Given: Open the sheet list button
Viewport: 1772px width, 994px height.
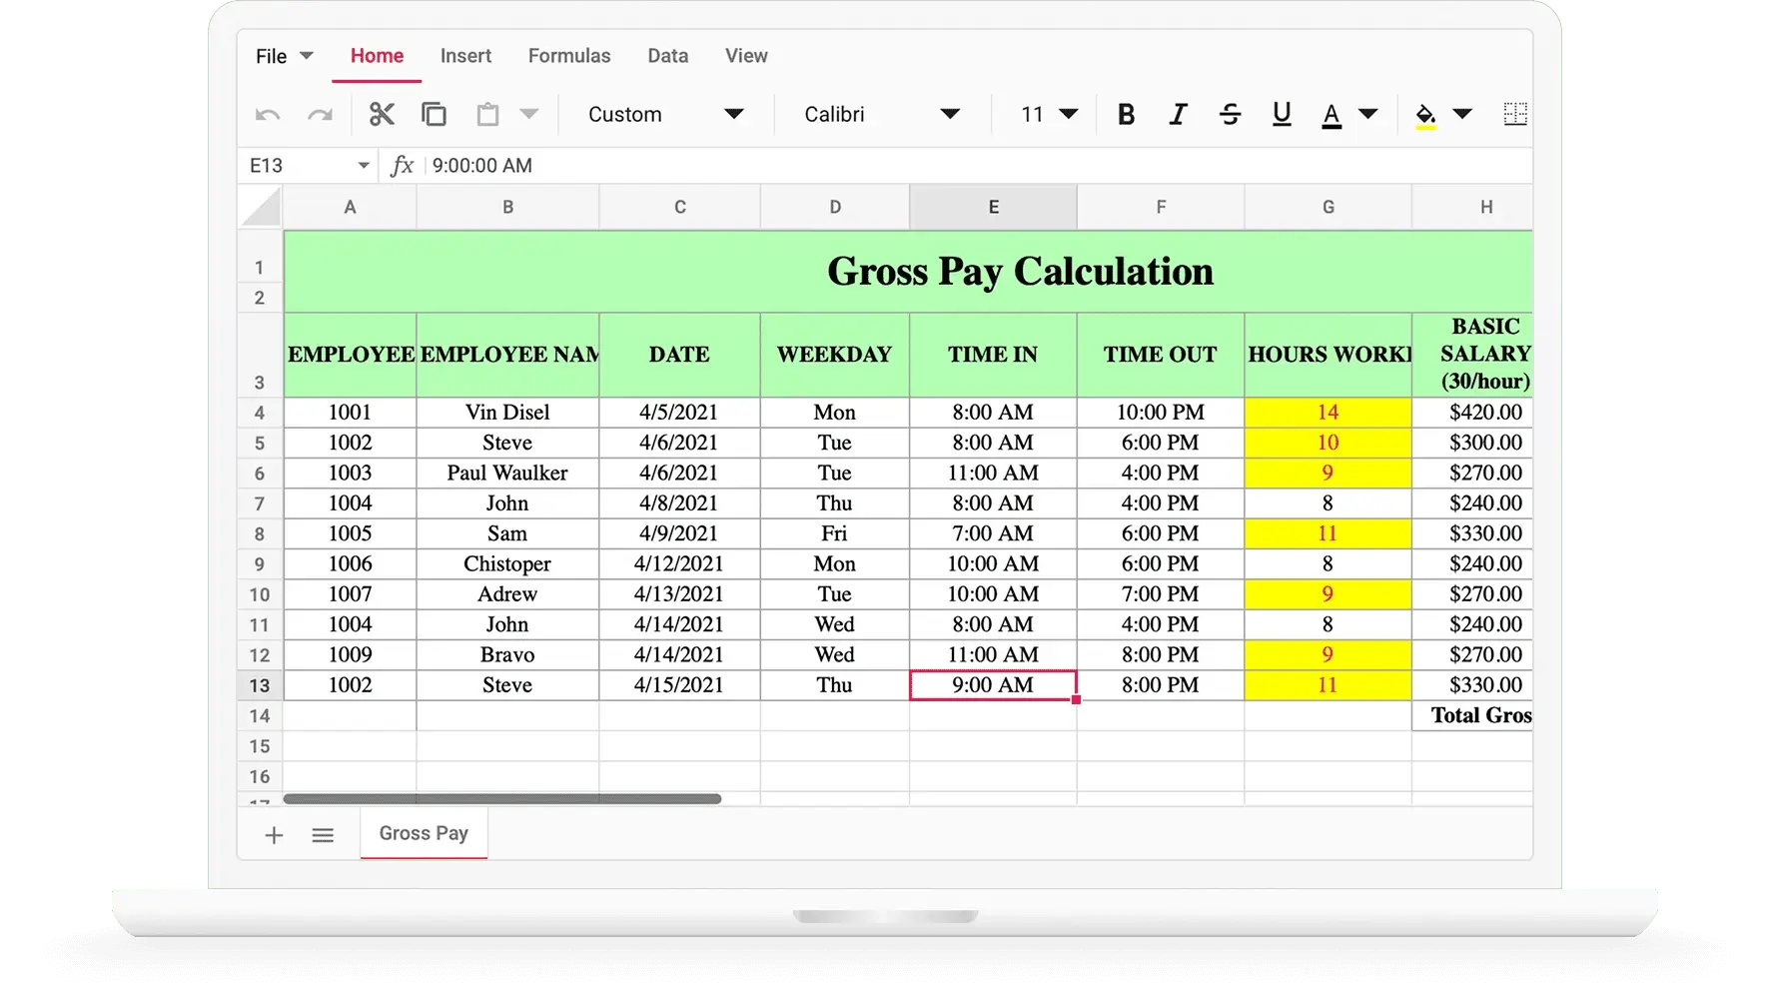Looking at the screenshot, I should (x=323, y=835).
